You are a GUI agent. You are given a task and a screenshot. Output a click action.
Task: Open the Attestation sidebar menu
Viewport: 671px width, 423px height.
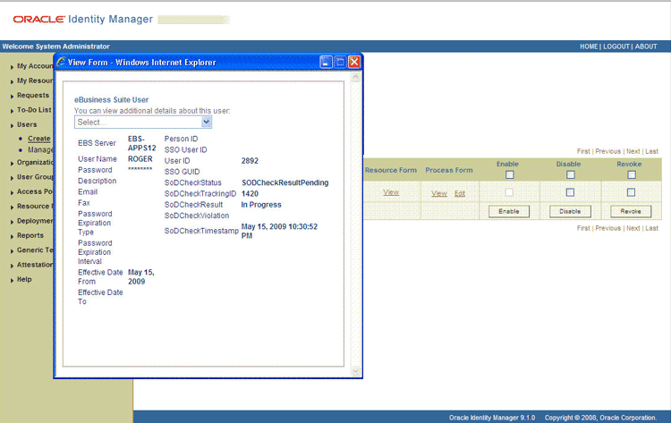point(35,265)
